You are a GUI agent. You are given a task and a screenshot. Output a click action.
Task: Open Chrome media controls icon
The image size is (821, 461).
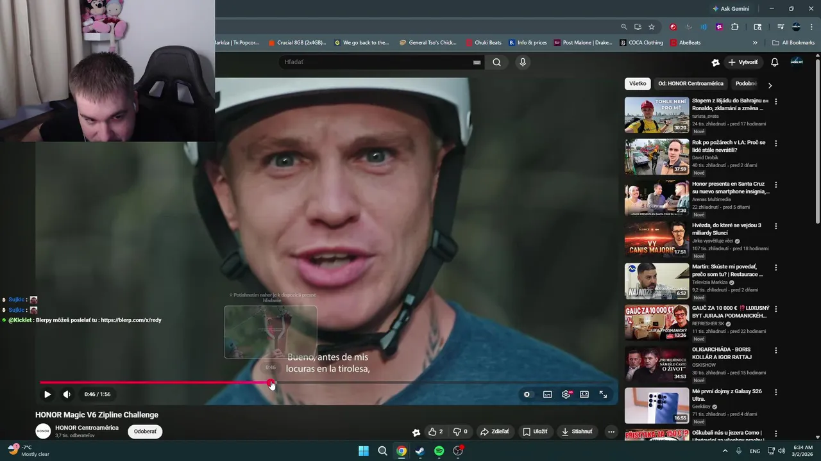tap(781, 27)
